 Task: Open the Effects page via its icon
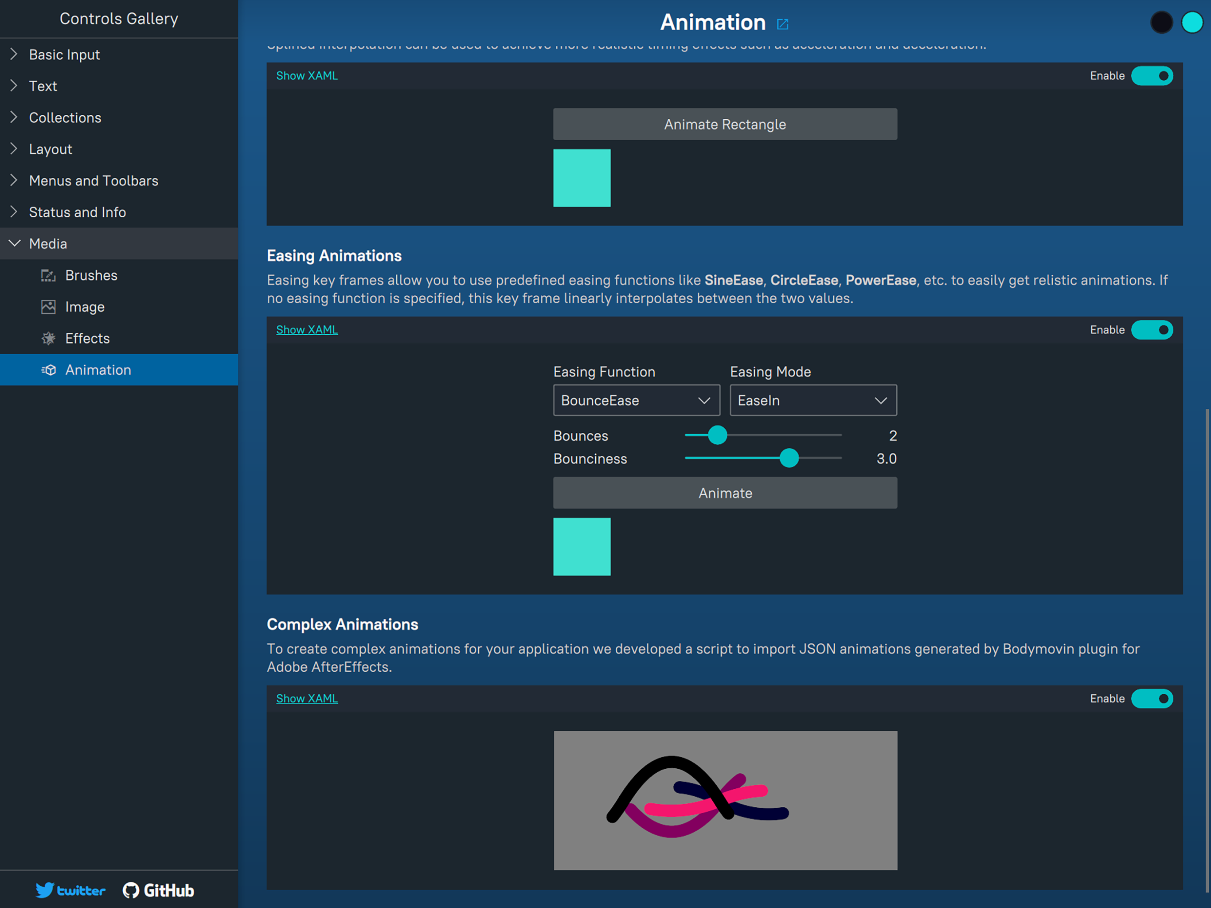48,338
